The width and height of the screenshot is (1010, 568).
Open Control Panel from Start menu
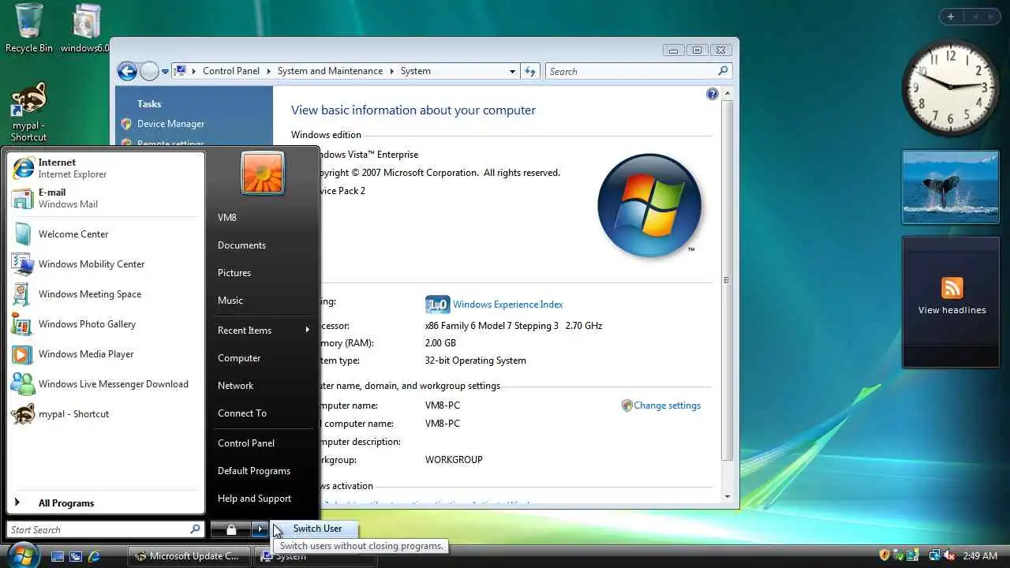(246, 443)
